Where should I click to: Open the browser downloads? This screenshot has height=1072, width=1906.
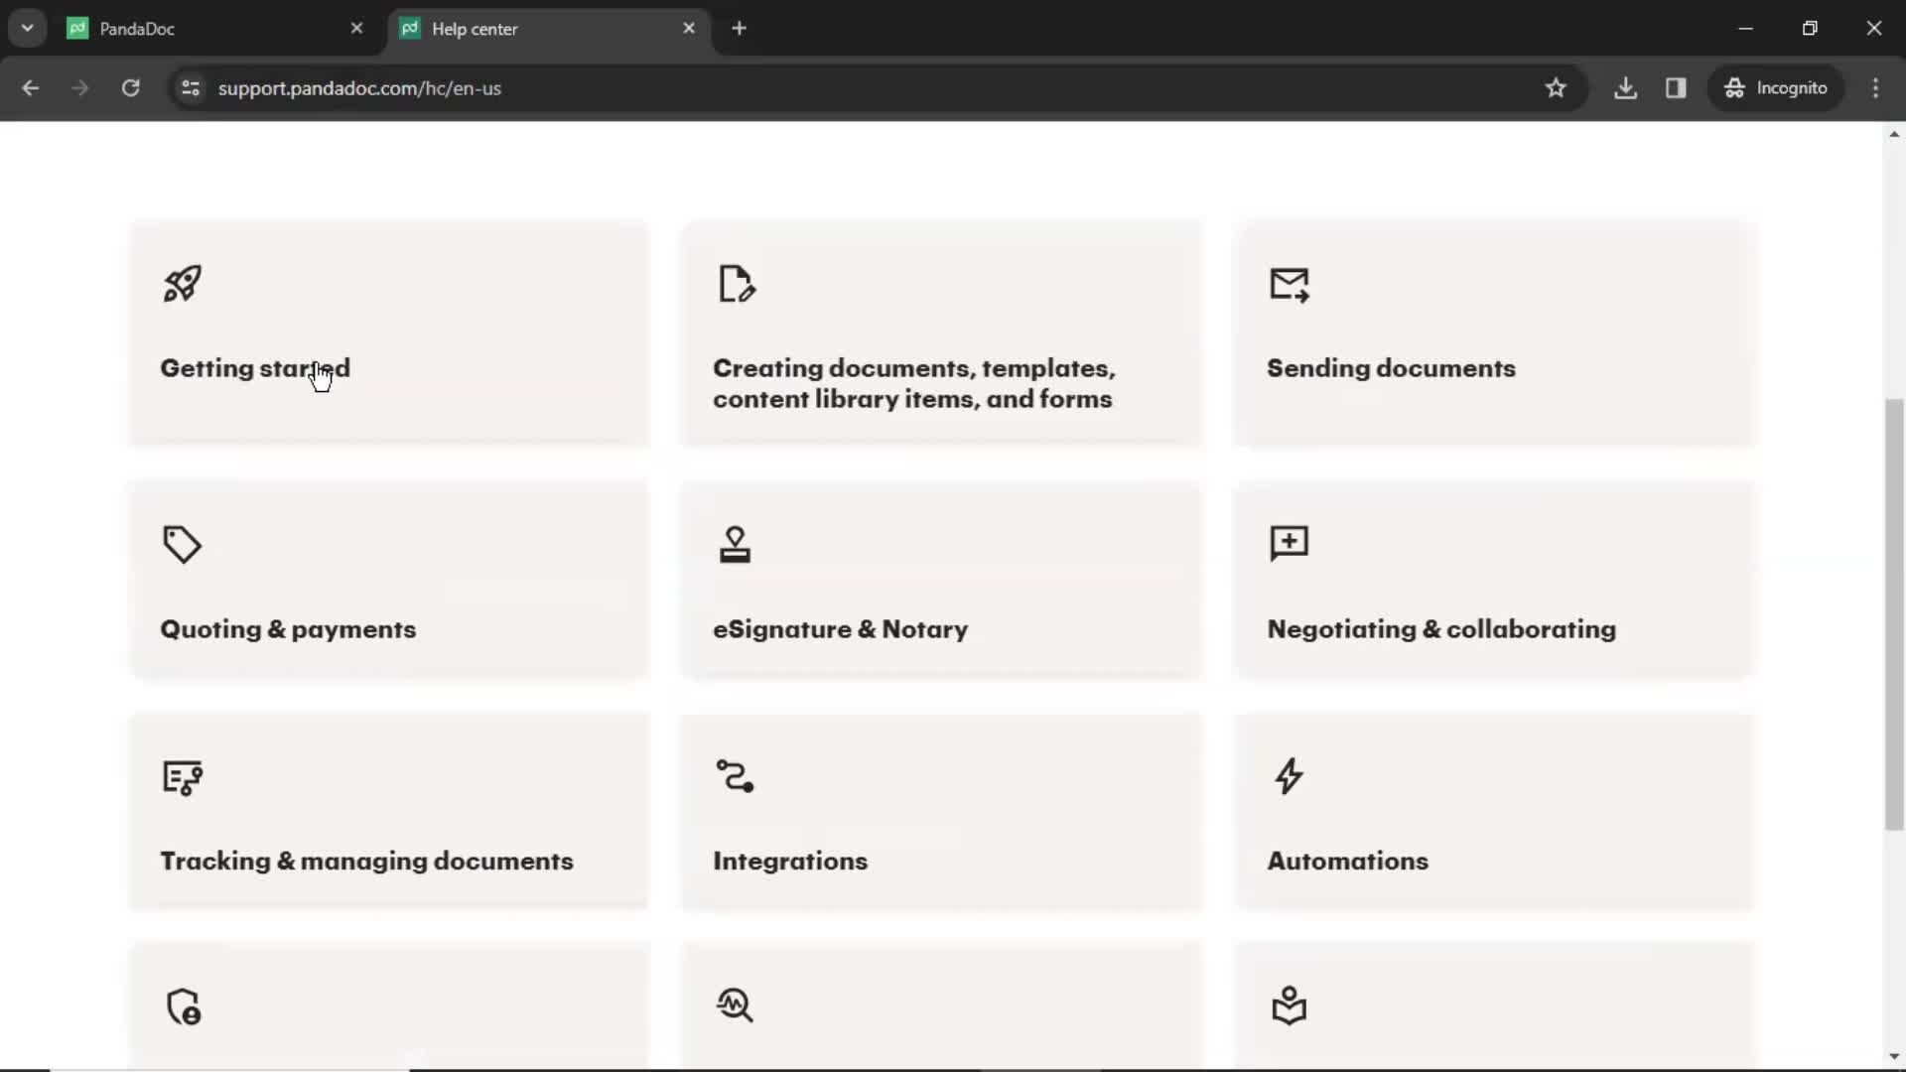pyautogui.click(x=1625, y=88)
